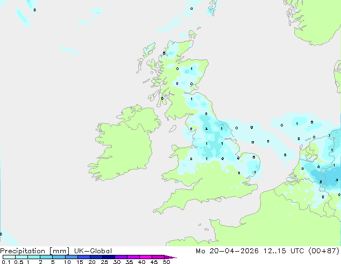
Task: Click the '3' precipitation value on the map
Action: (x=337, y=180)
